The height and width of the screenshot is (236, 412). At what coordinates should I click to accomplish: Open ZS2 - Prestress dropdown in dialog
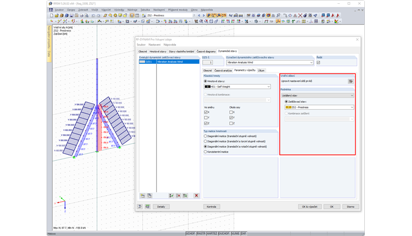point(319,107)
